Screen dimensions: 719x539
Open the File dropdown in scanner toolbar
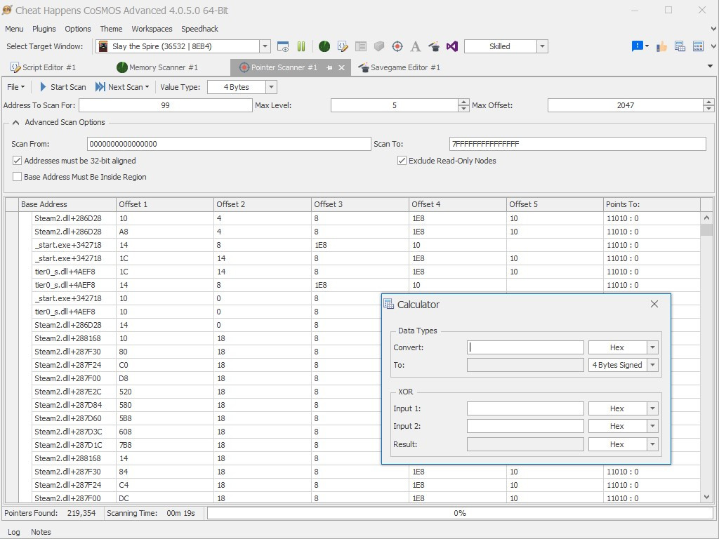pyautogui.click(x=16, y=87)
